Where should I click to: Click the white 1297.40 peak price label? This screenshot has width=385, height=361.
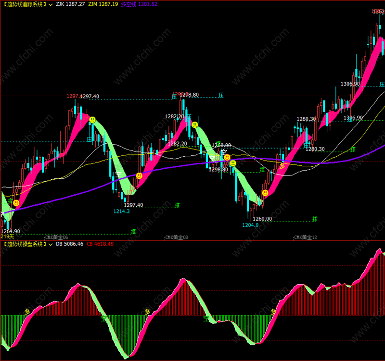pyautogui.click(x=90, y=97)
